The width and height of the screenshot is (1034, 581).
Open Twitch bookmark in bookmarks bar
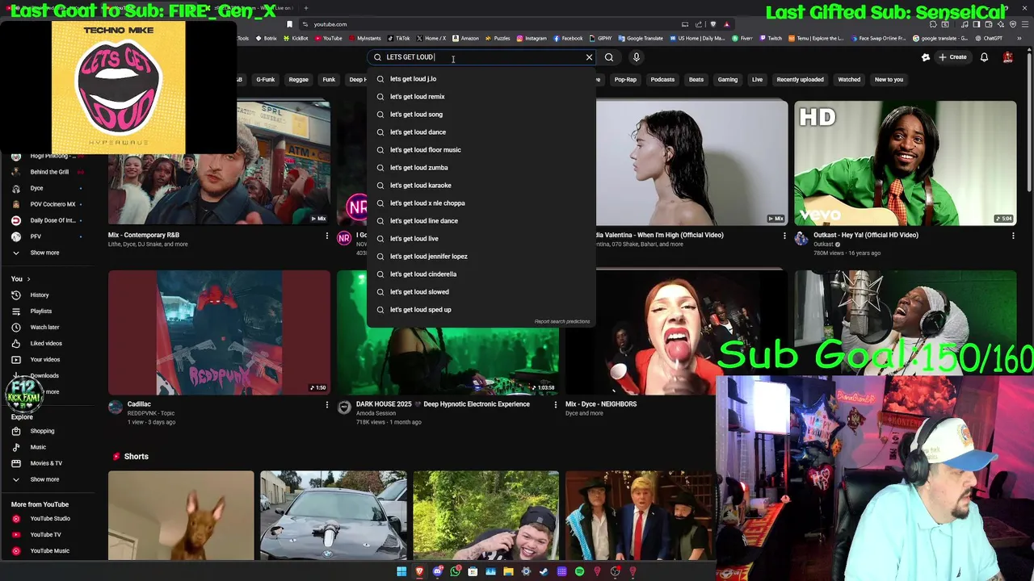coord(770,38)
